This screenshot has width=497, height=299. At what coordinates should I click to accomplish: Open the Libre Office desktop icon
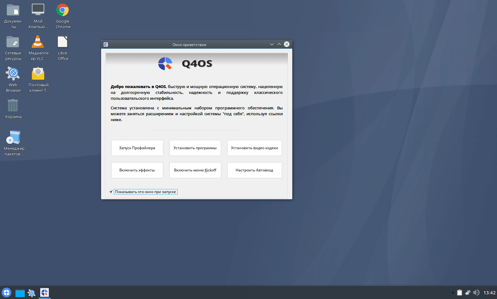[x=62, y=42]
